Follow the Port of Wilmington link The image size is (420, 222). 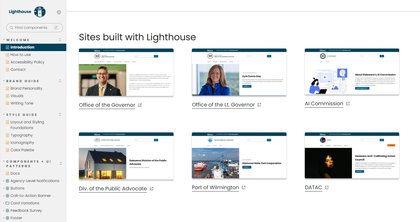tap(215, 187)
